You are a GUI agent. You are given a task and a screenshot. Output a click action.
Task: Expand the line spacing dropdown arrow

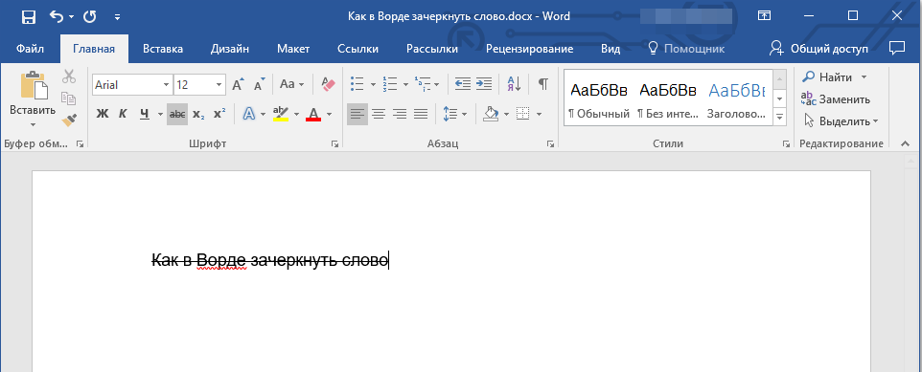(x=464, y=114)
